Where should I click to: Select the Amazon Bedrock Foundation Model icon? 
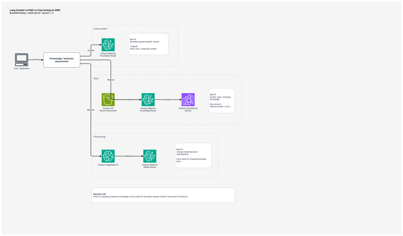click(x=108, y=45)
